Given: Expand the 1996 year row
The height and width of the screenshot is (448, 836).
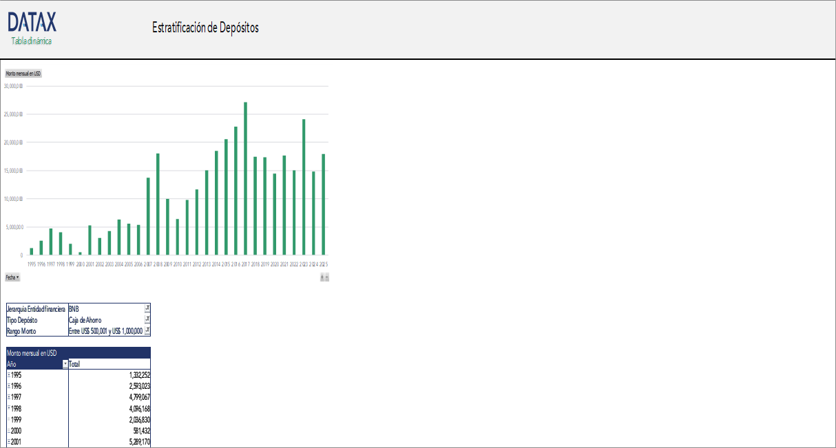Looking at the screenshot, I should [x=9, y=386].
